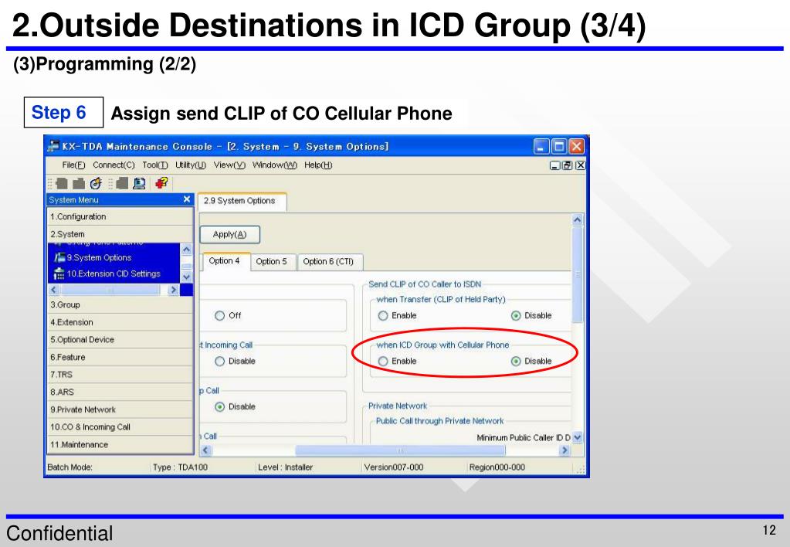790x547 pixels.
Task: Click right arrow of options horizontal scrollbar
Action: pos(565,450)
